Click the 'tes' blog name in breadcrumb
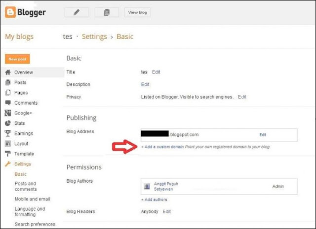The image size is (316, 229). tap(68, 37)
